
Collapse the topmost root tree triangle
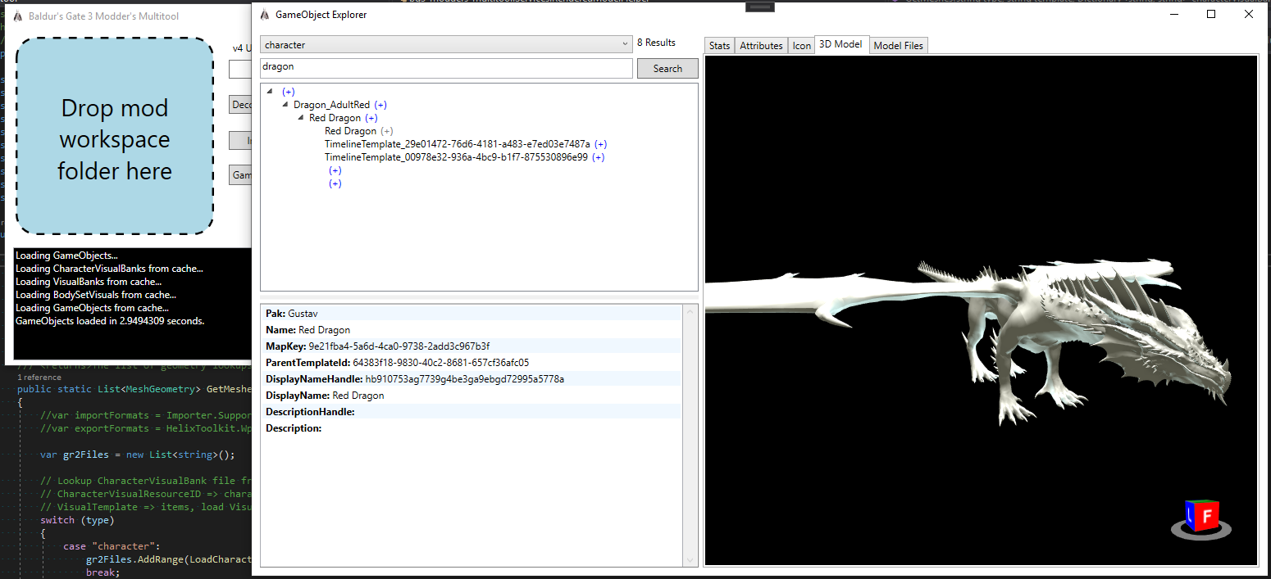(270, 91)
